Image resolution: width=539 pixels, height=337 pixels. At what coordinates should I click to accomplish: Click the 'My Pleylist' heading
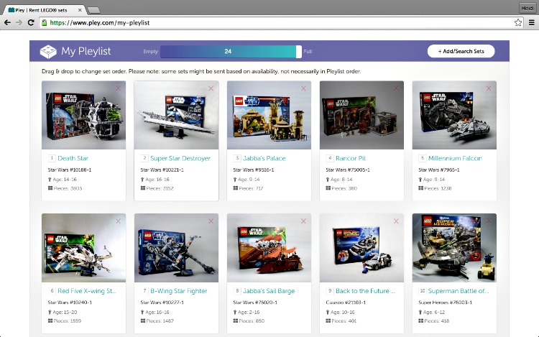[86, 51]
